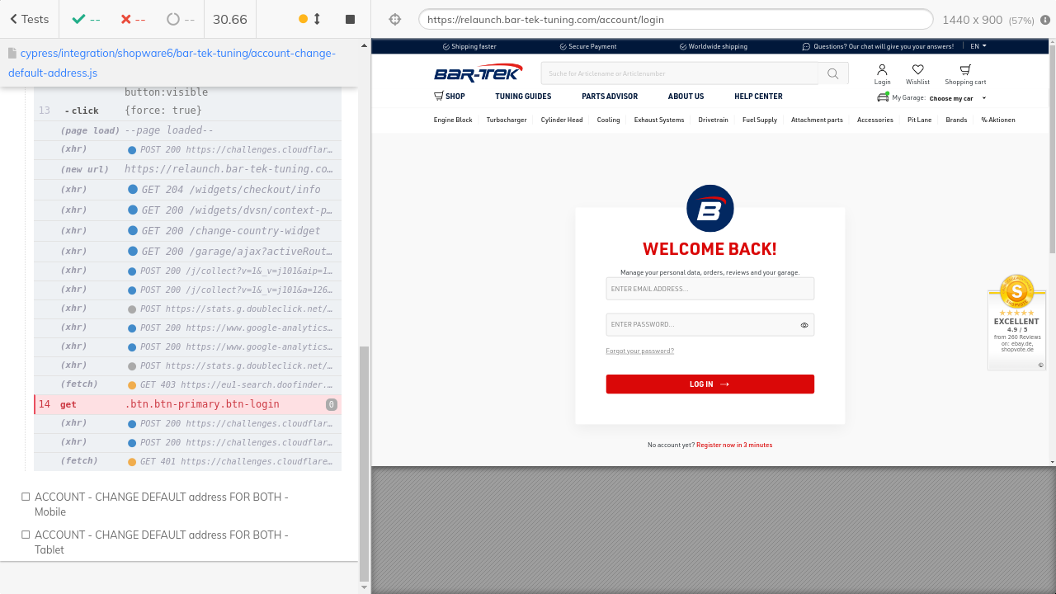Click the BAR-TEK logo
The image size is (1056, 594).
(x=478, y=73)
